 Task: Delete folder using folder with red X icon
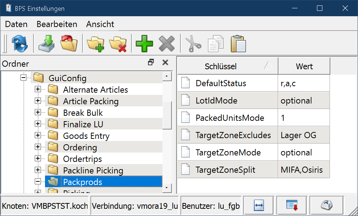(x=118, y=44)
